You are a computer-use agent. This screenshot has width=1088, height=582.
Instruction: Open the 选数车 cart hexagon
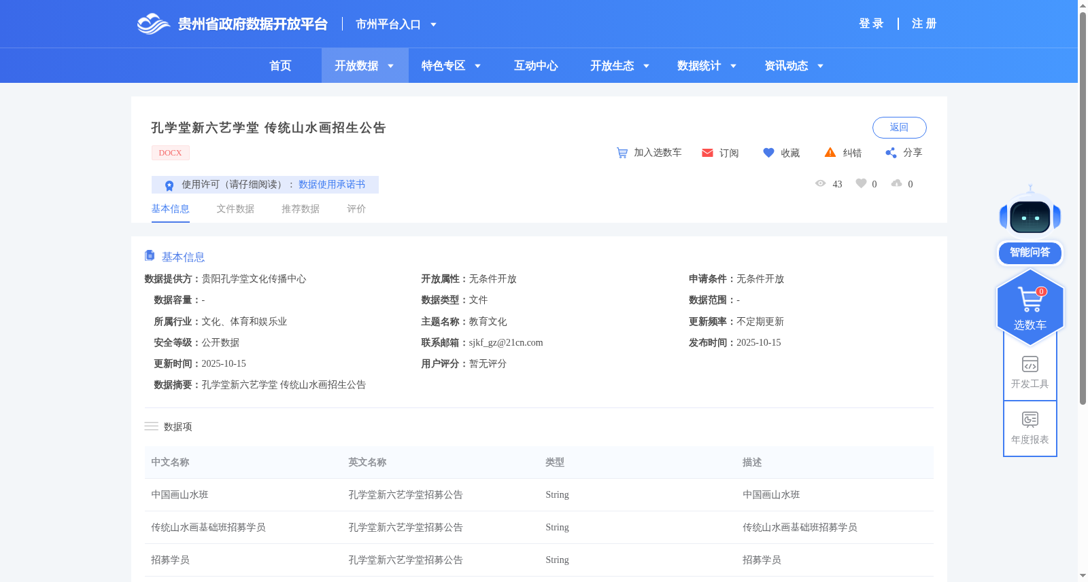tap(1030, 307)
